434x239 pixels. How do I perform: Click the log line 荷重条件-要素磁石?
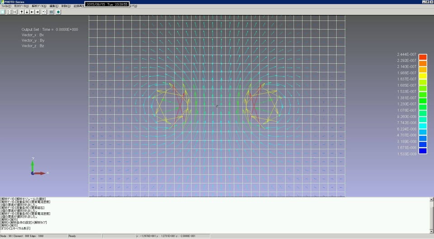pos(22,208)
